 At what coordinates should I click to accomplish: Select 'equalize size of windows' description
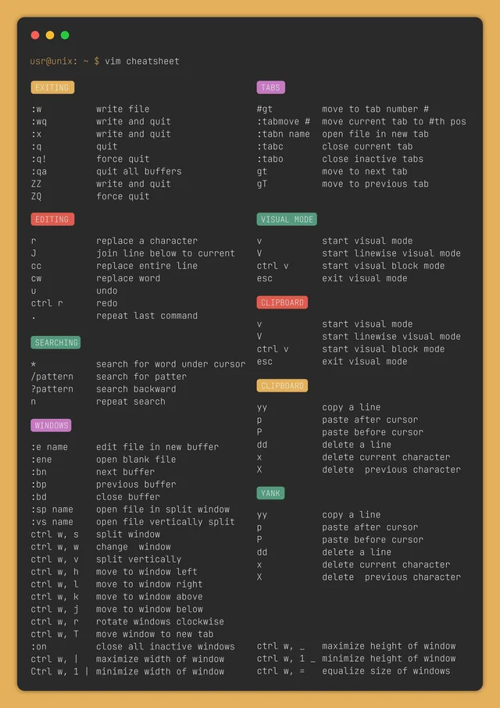click(386, 671)
